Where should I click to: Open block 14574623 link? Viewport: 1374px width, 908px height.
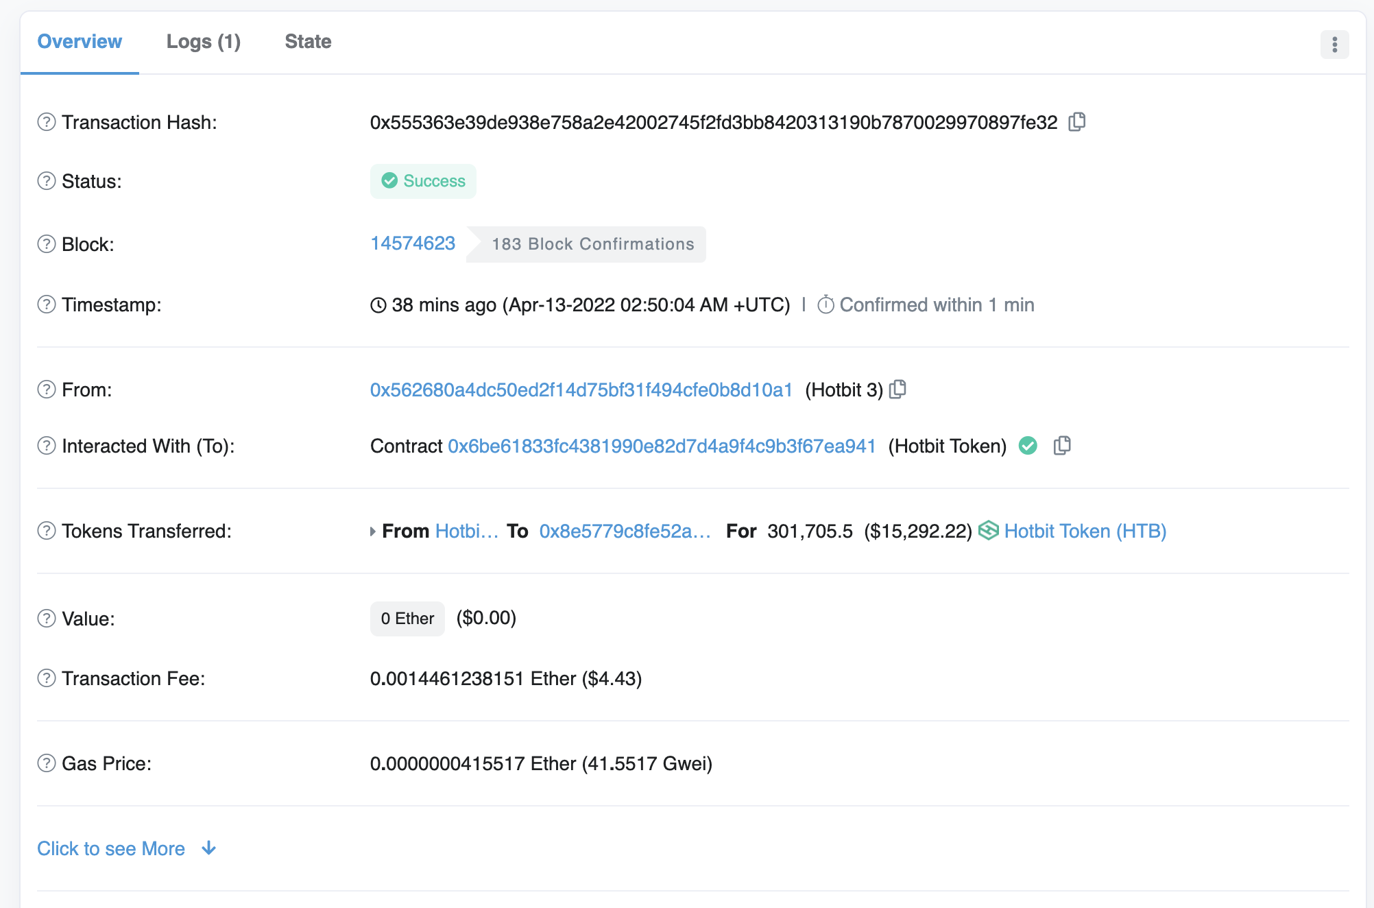pos(413,243)
